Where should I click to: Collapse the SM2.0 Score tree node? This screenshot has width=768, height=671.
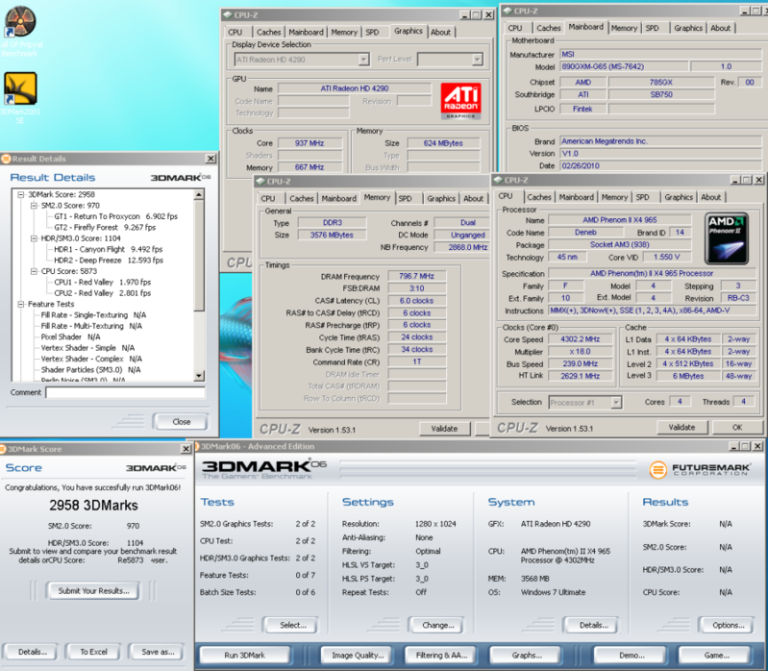click(x=33, y=206)
